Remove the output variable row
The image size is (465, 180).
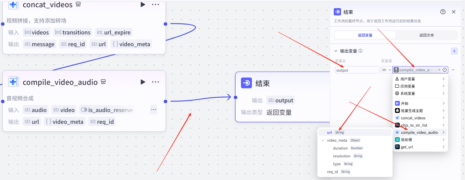tap(453, 70)
